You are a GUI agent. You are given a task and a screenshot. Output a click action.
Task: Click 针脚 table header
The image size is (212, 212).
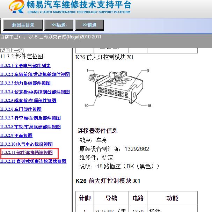[85, 198]
